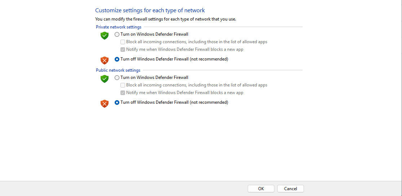Click the green shield icon under Private network
The height and width of the screenshot is (196, 402).
[x=104, y=36]
